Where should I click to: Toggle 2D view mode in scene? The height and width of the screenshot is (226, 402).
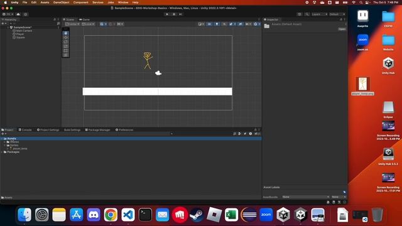(x=209, y=24)
